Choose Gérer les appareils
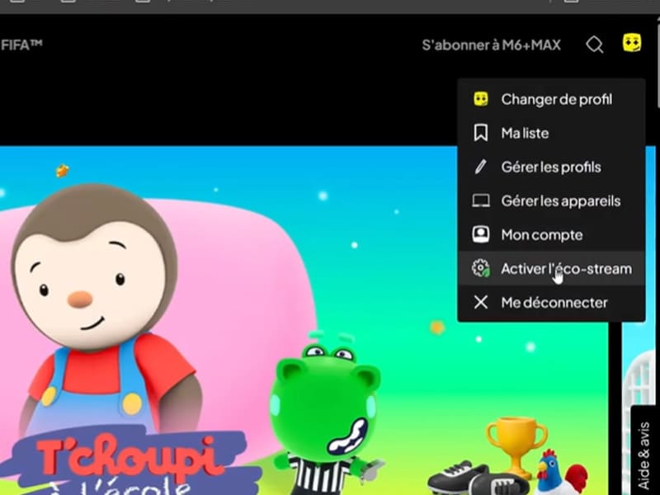 tap(551, 200)
